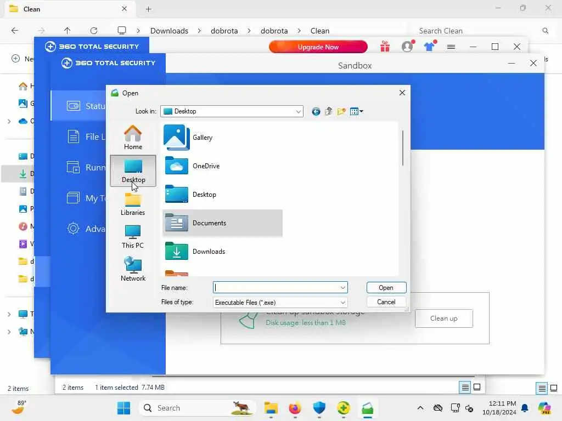The height and width of the screenshot is (421, 562).
Task: Click the file list vertical scrollbar
Action: pyautogui.click(x=403, y=148)
